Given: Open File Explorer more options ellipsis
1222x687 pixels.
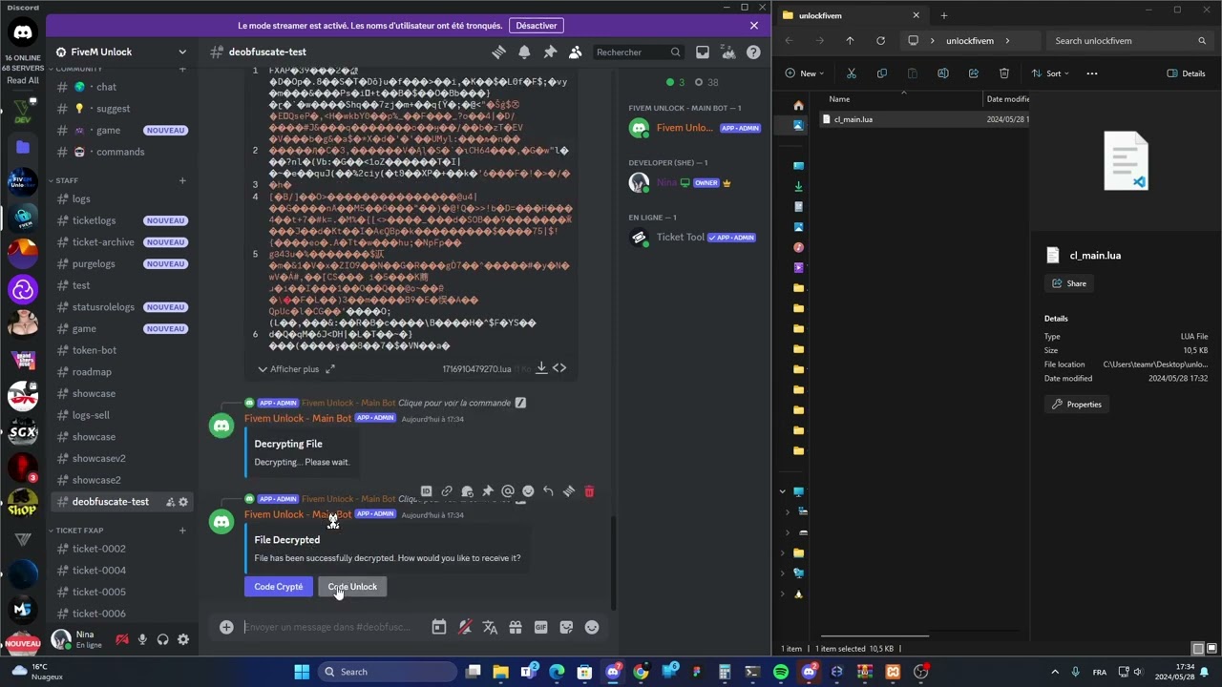Looking at the screenshot, I should tap(1092, 73).
